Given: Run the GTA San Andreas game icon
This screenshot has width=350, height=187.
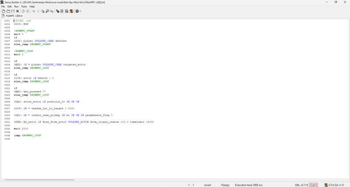Looking at the screenshot, I should [71, 11].
